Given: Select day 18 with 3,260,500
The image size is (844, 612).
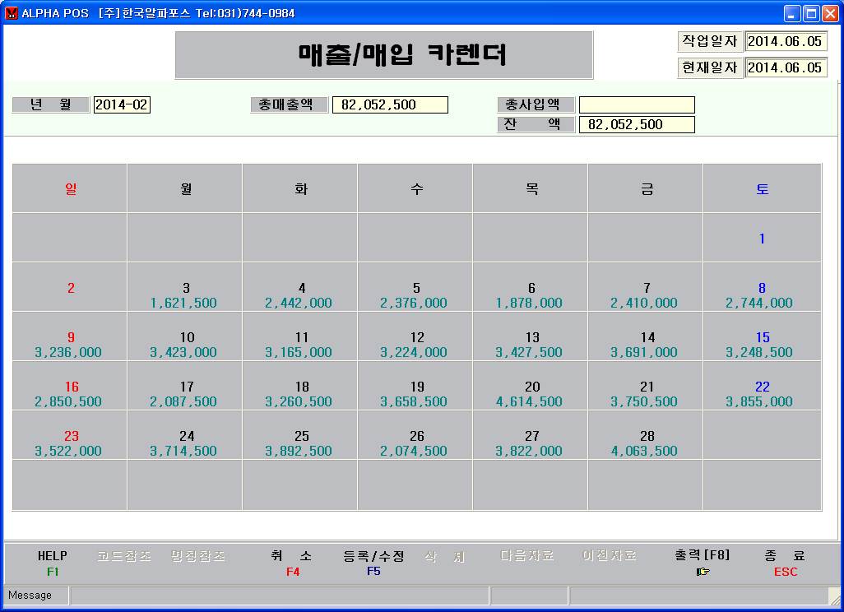Looking at the screenshot, I should tap(299, 386).
